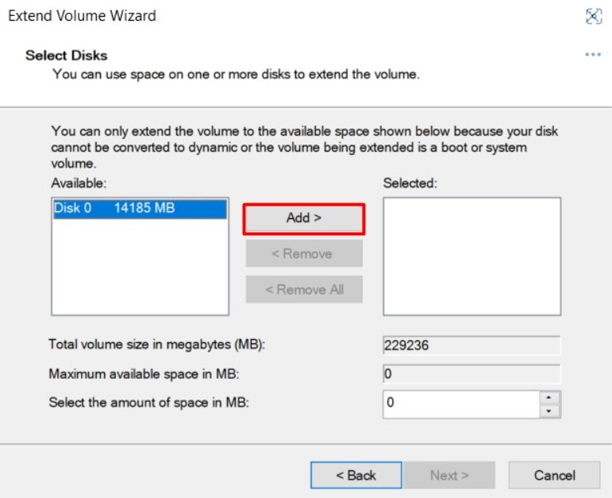Select Disk 0 14185 MB in Available list
The image size is (612, 498).
(140, 208)
